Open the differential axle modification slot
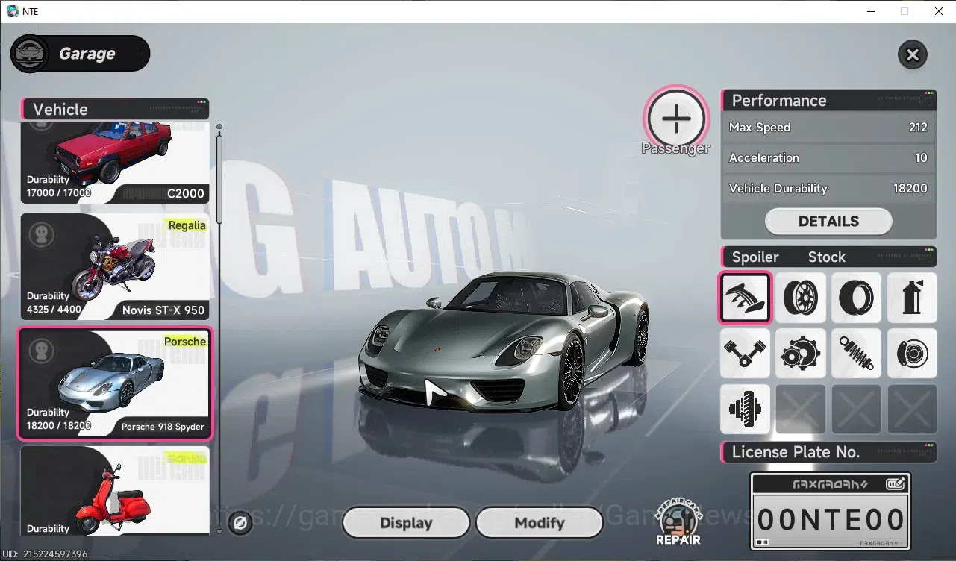Image resolution: width=956 pixels, height=561 pixels. [745, 409]
